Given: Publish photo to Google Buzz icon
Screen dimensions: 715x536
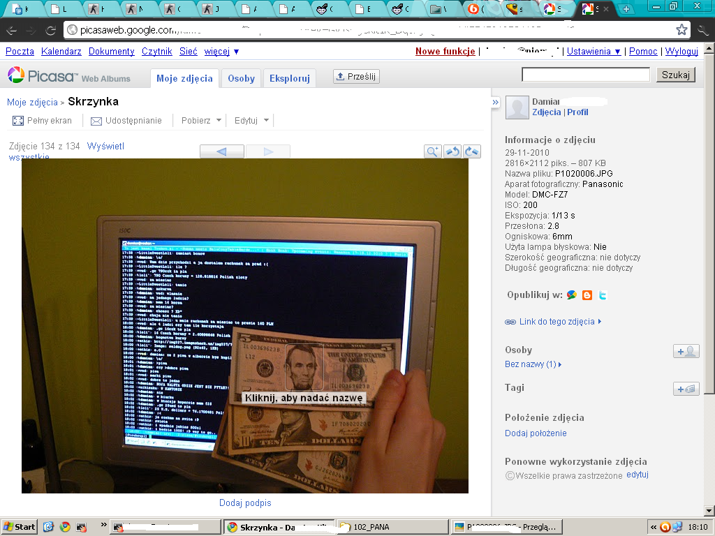Looking at the screenshot, I should [571, 295].
